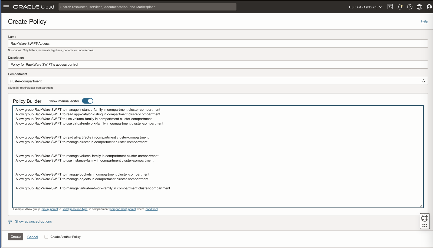Open the language globe icon
Viewport: 433px width, 248px height.
[x=419, y=7]
